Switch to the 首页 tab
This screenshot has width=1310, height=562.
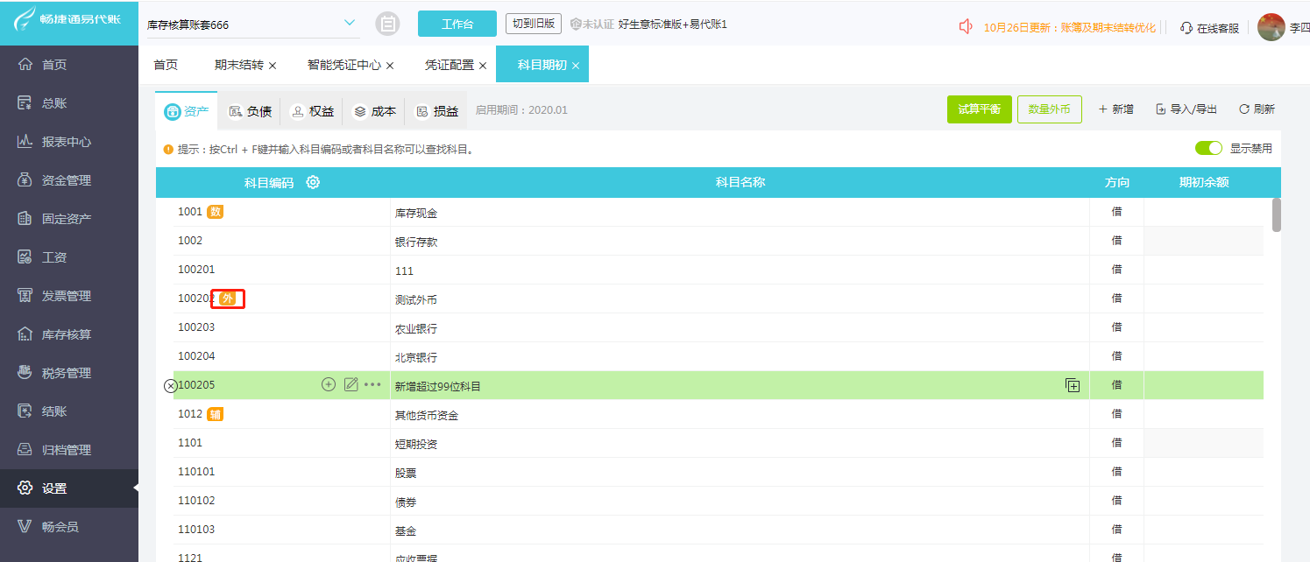tap(166, 65)
